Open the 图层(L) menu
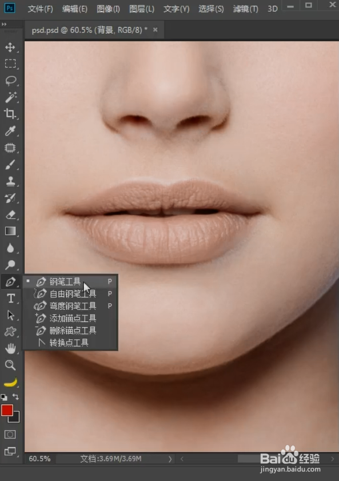Image resolution: width=339 pixels, height=481 pixels. coord(142,9)
